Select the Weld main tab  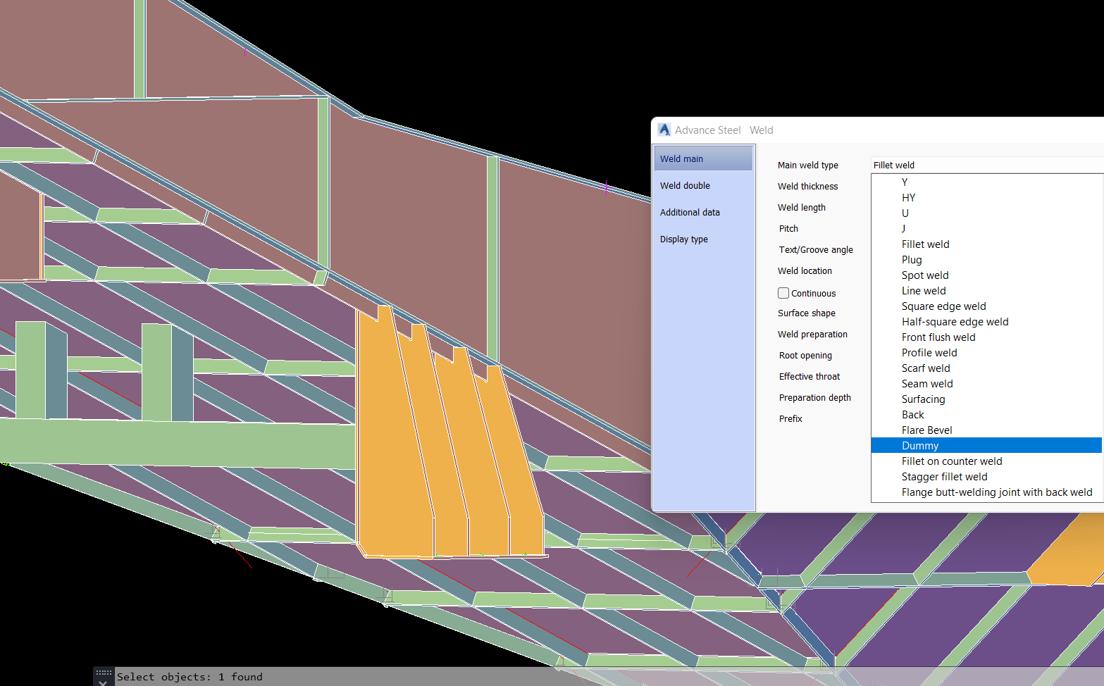(x=681, y=158)
